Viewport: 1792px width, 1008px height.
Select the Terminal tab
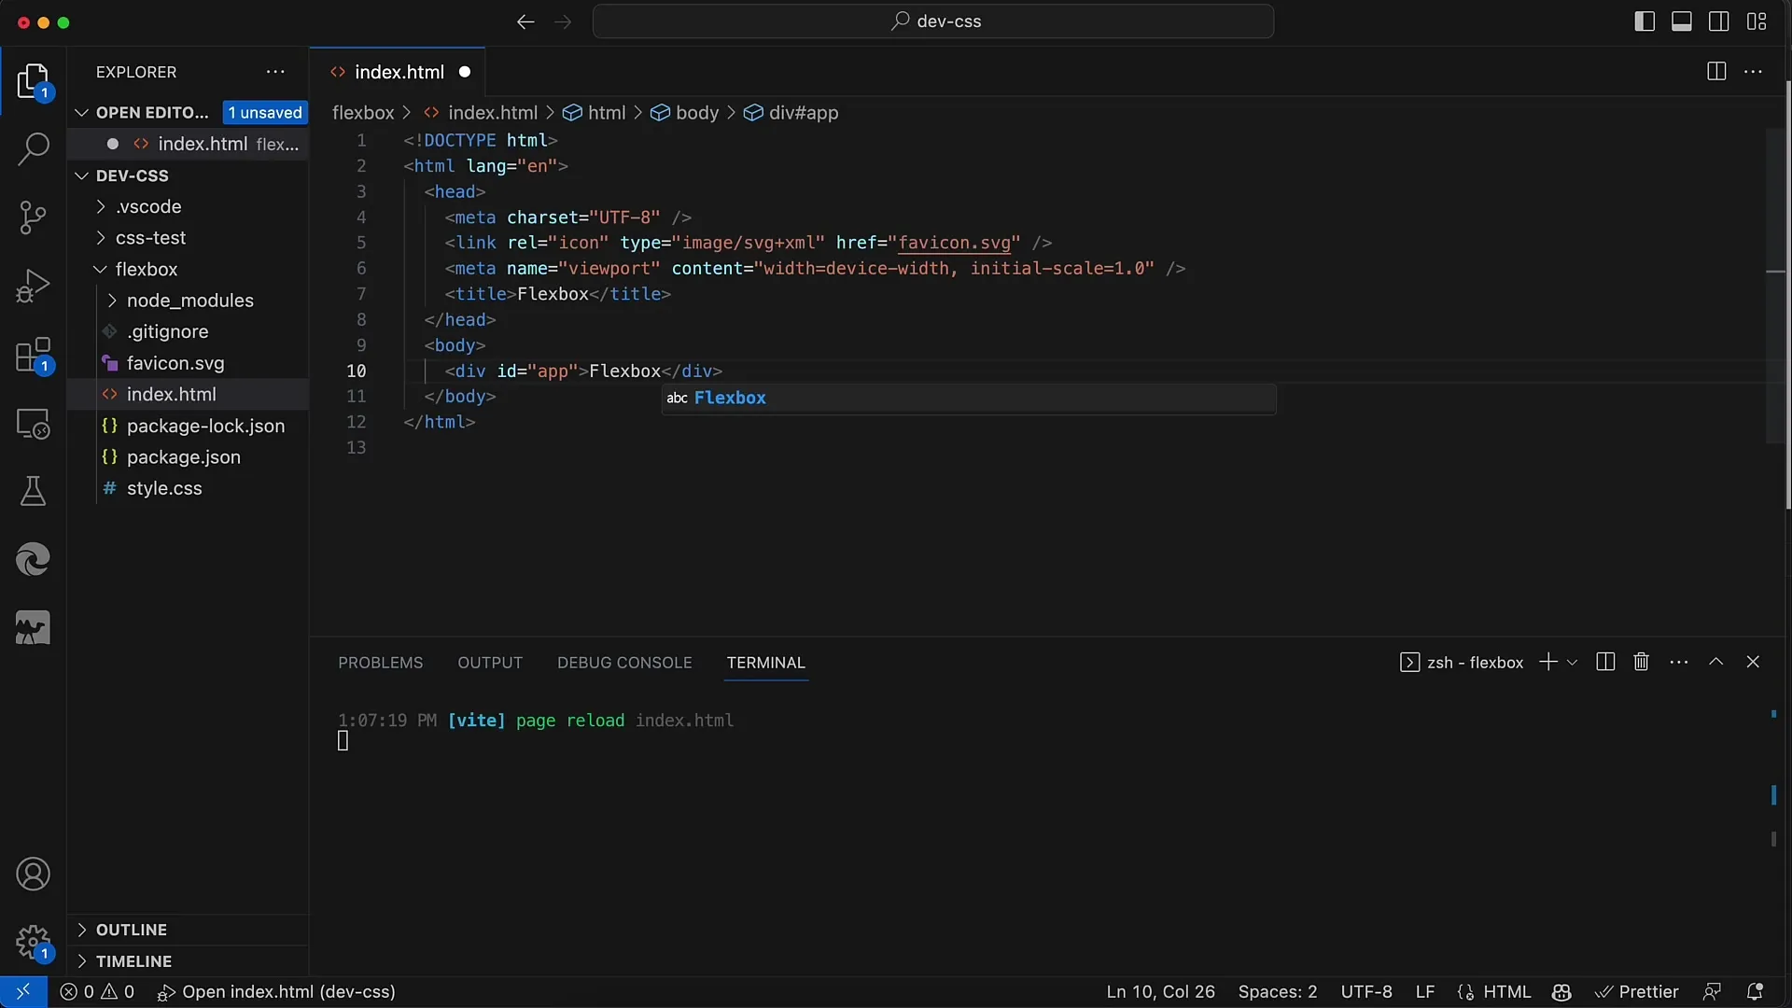(x=766, y=662)
